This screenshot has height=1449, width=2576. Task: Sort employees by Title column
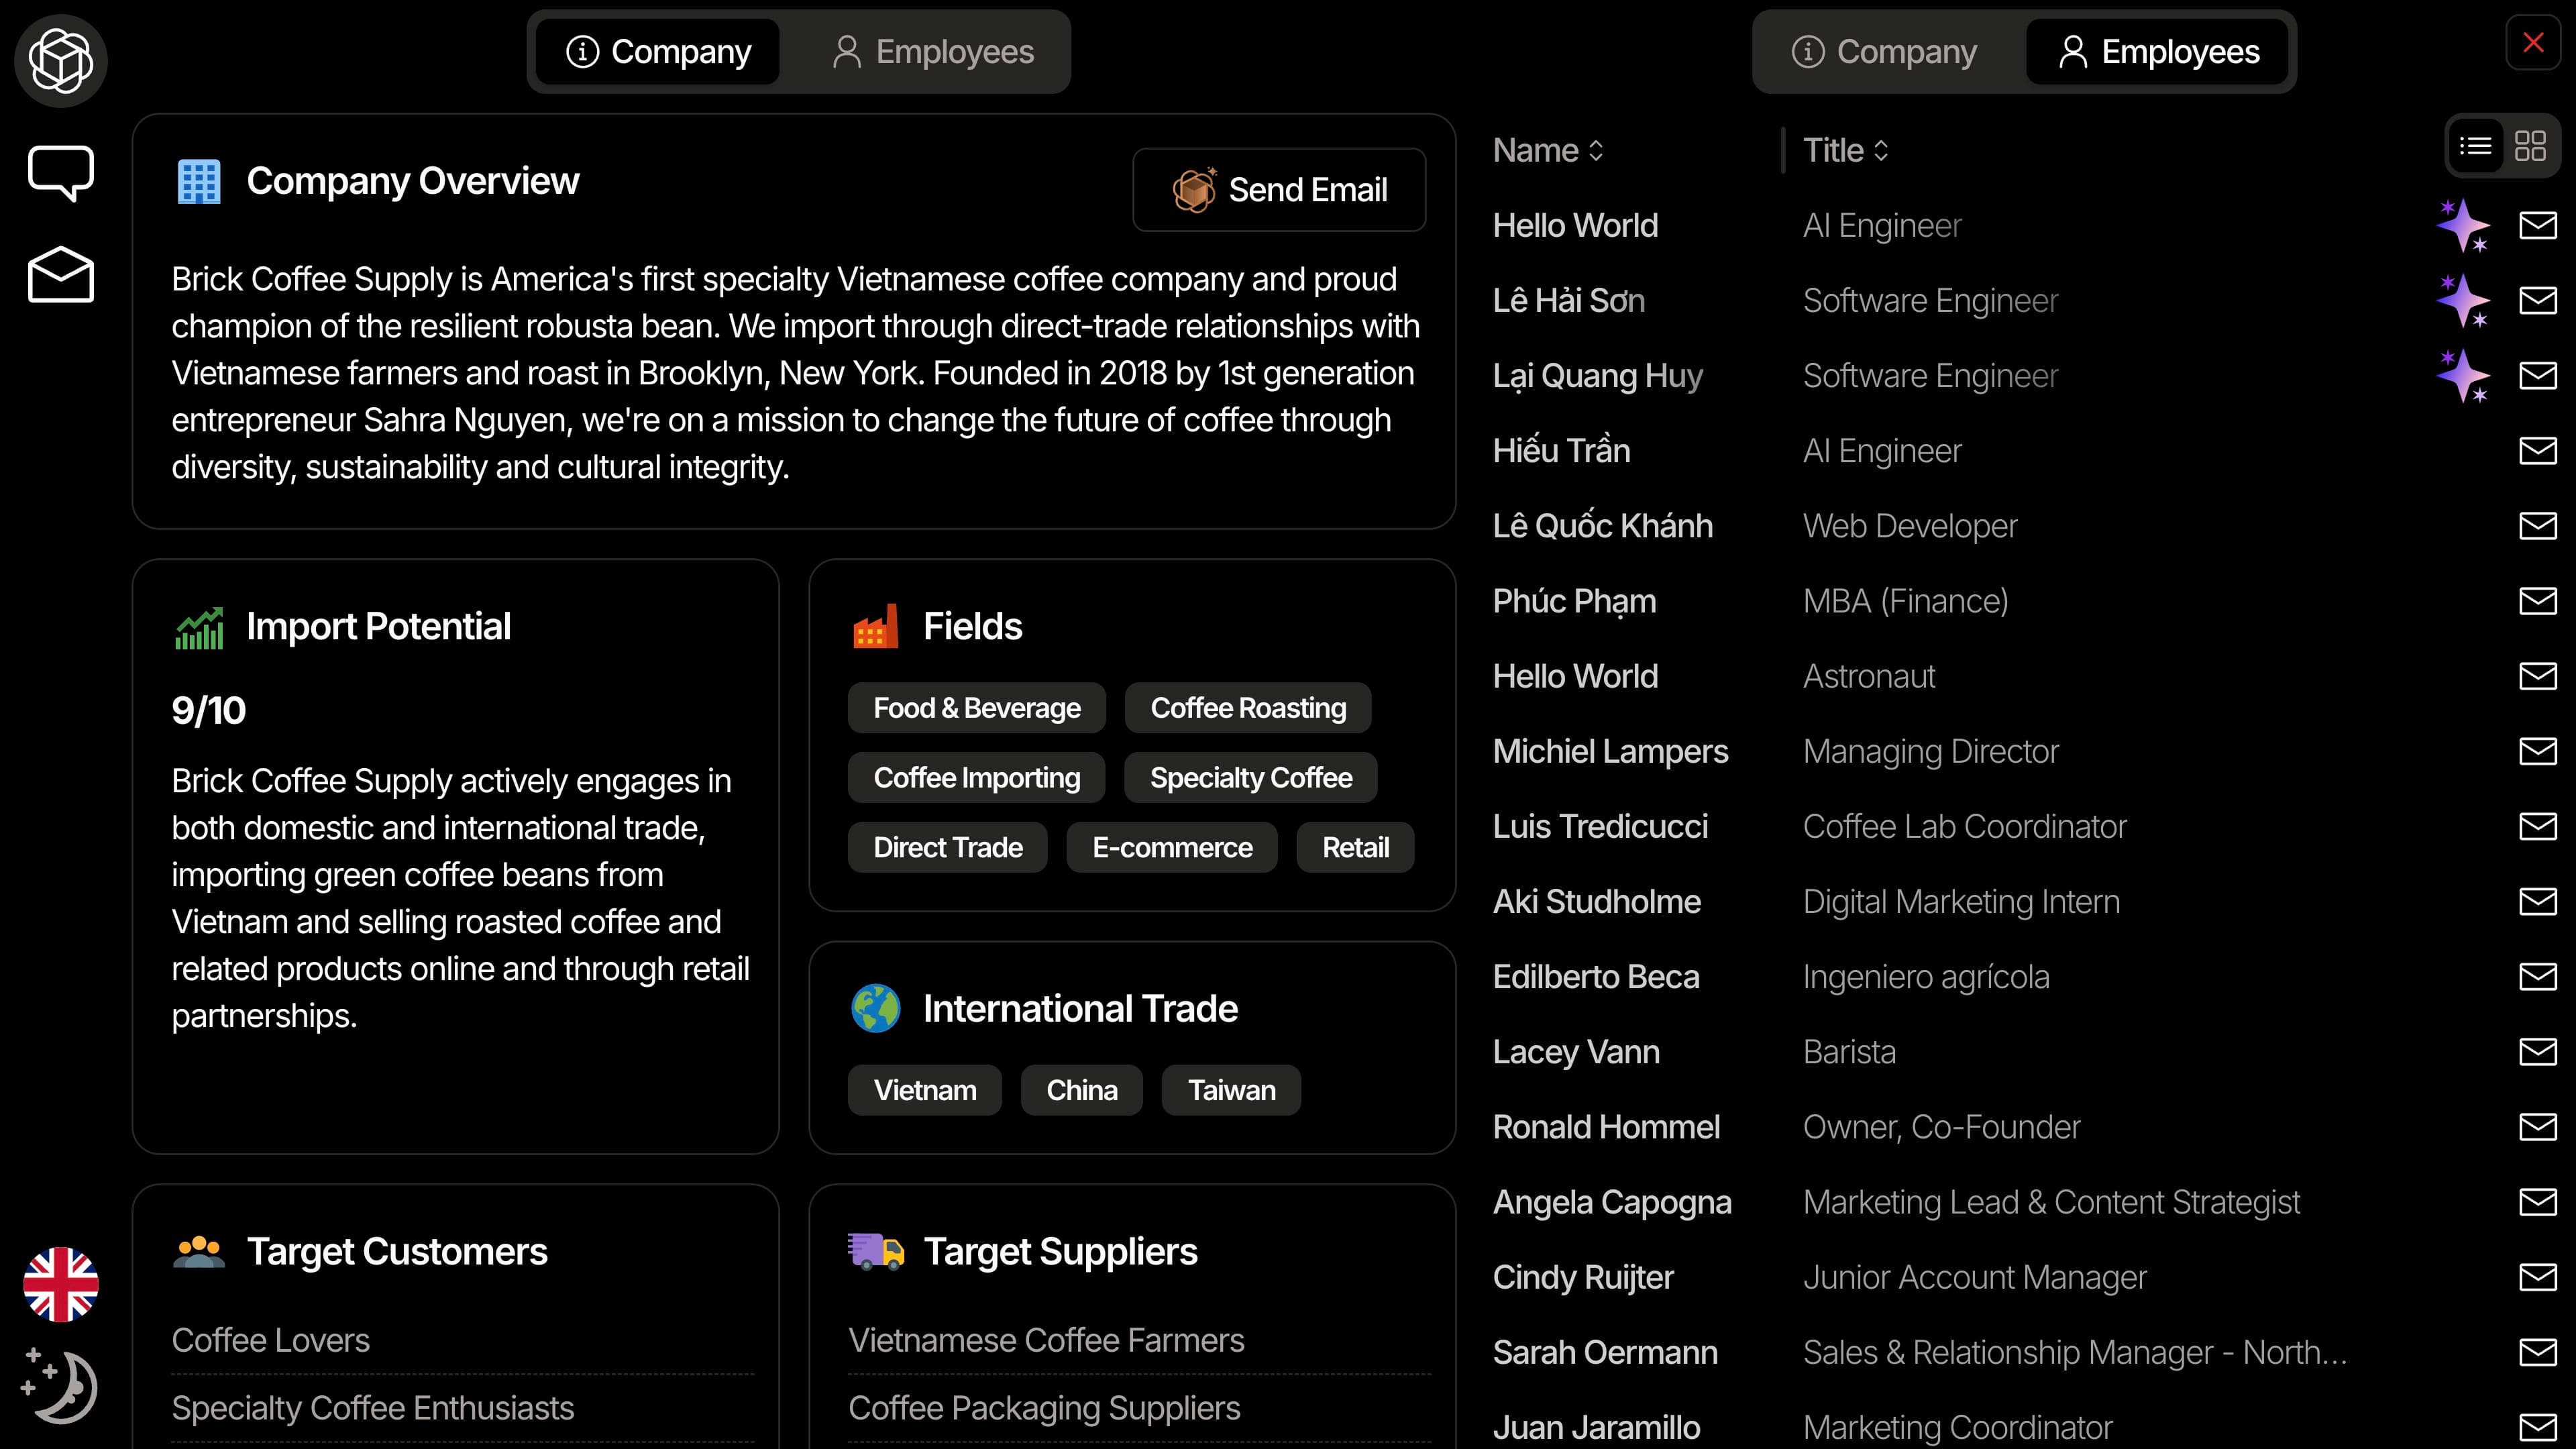[x=1845, y=150]
